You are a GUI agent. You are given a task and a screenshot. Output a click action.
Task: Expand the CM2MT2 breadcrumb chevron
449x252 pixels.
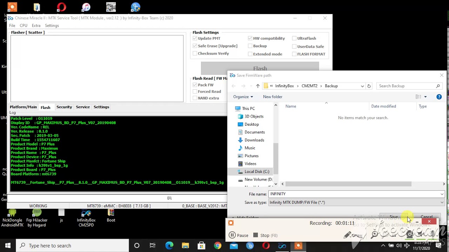coord(321,86)
